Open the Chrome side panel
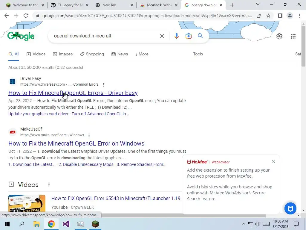 (280, 16)
